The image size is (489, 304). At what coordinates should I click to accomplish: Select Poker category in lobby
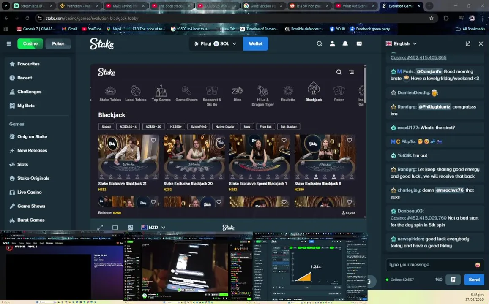click(x=339, y=94)
